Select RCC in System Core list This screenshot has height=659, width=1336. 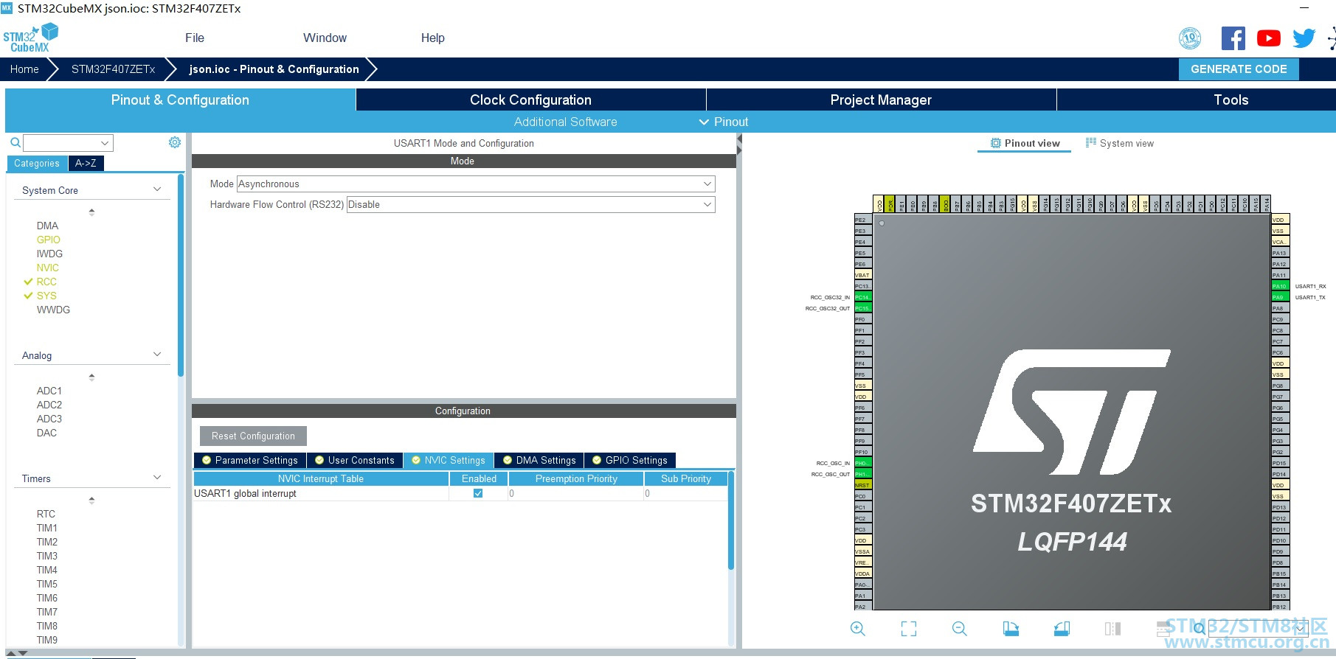click(46, 282)
